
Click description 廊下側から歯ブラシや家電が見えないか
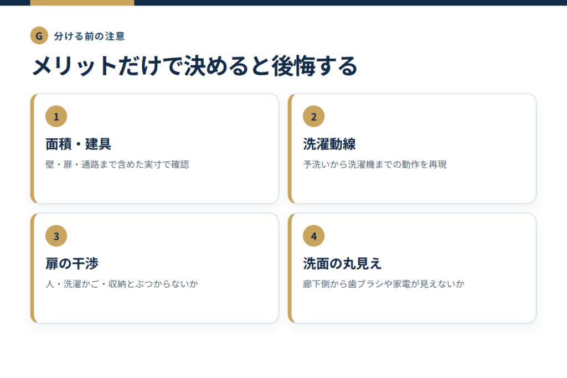coord(384,284)
